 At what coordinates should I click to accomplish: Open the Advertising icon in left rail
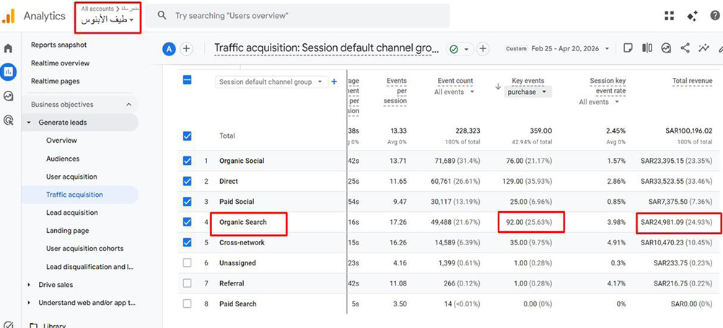pos(9,120)
